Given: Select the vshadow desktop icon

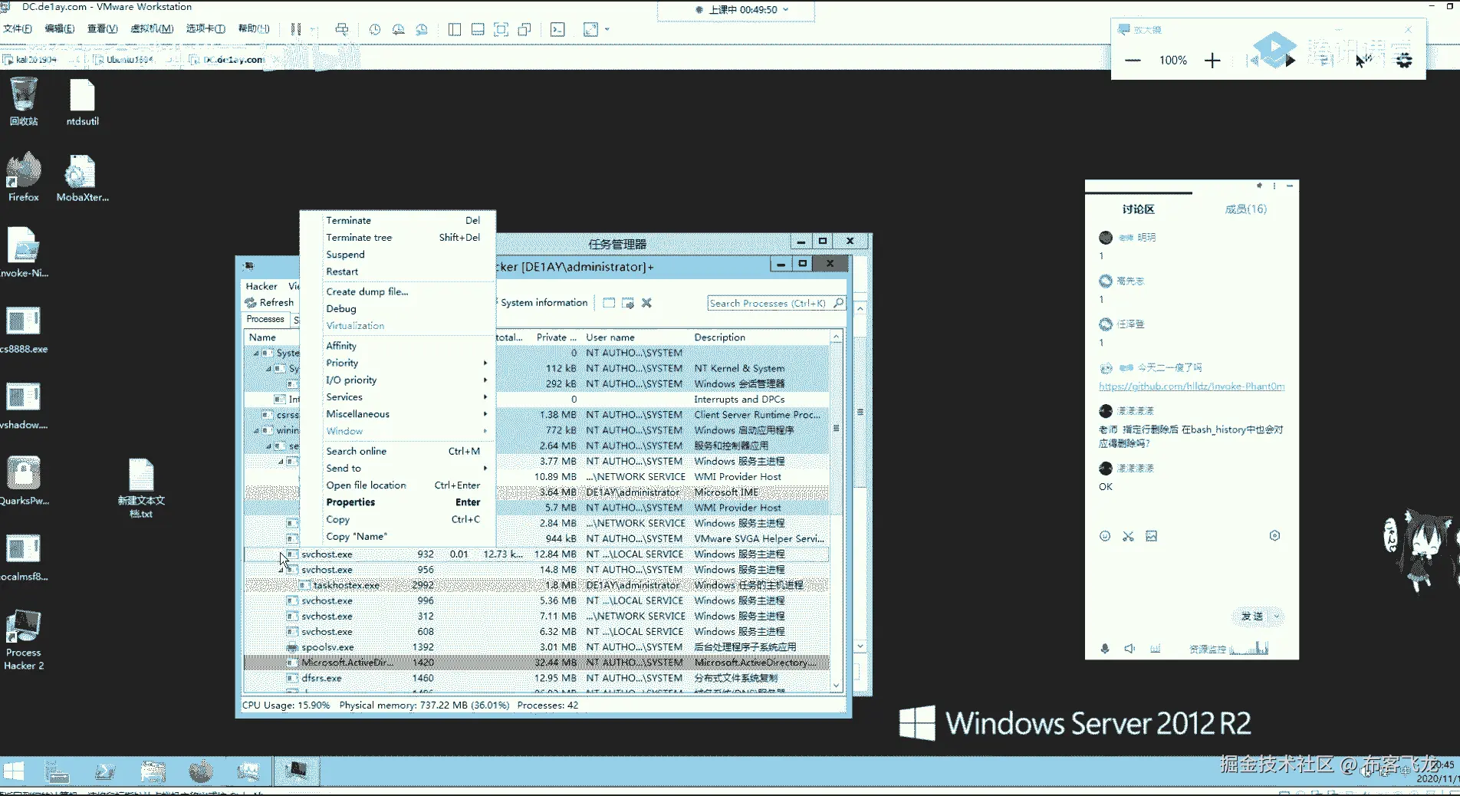Looking at the screenshot, I should coord(24,406).
